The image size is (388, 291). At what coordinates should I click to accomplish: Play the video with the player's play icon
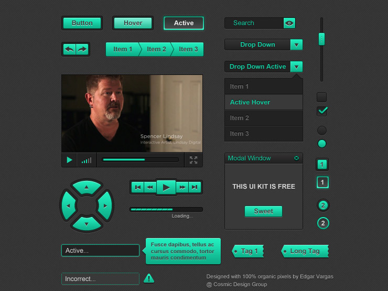pos(69,160)
